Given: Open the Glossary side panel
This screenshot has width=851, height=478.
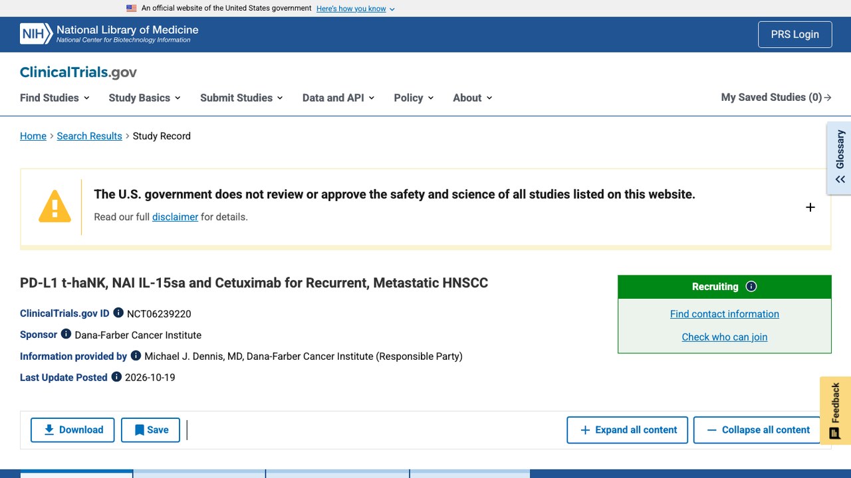Looking at the screenshot, I should tap(840, 158).
